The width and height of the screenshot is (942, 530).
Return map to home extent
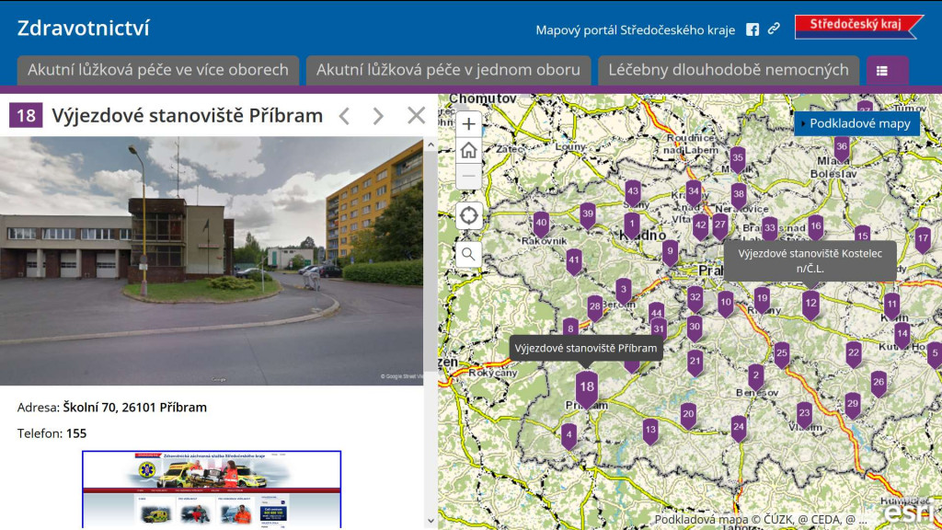click(x=468, y=150)
